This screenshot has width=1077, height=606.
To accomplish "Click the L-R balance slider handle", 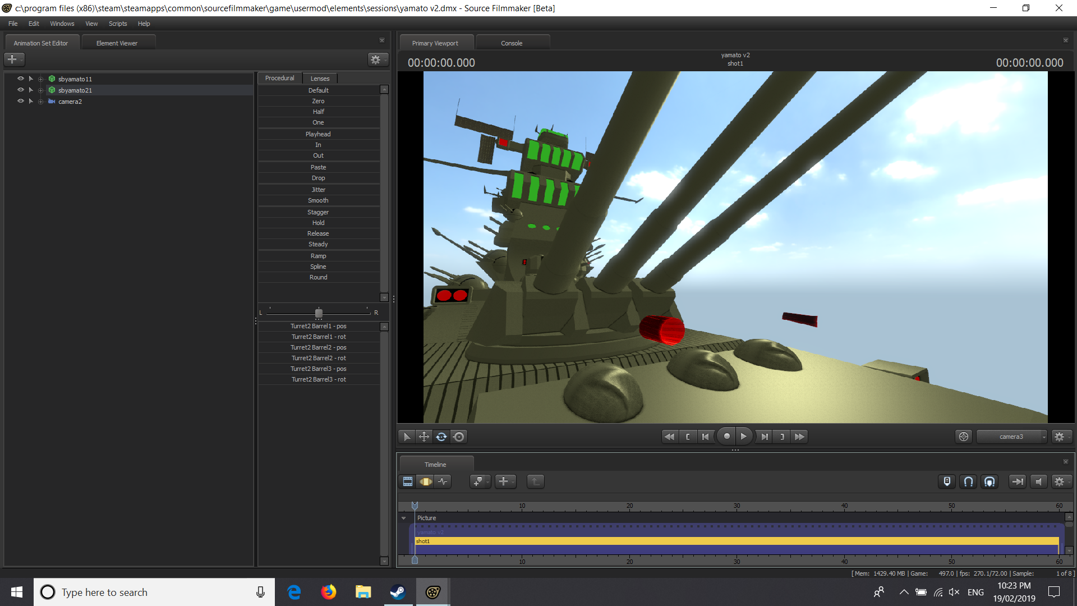I will pyautogui.click(x=319, y=313).
